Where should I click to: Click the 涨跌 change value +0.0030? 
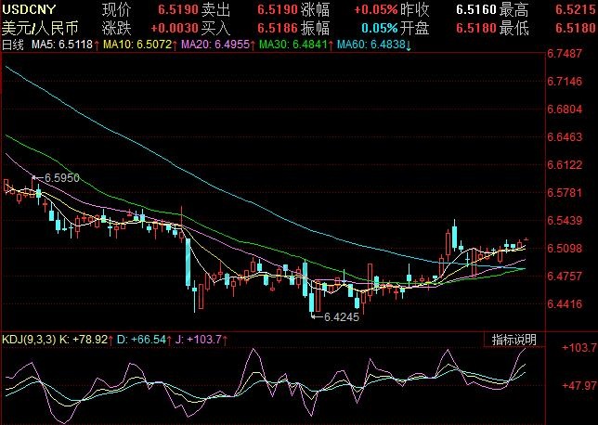tap(171, 27)
